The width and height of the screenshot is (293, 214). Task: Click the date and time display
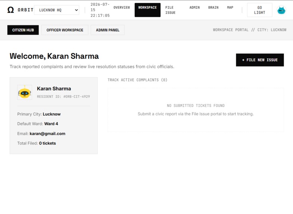point(100,10)
